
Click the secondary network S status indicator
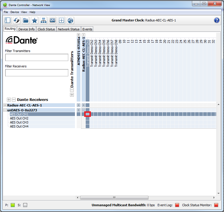click(25, 205)
